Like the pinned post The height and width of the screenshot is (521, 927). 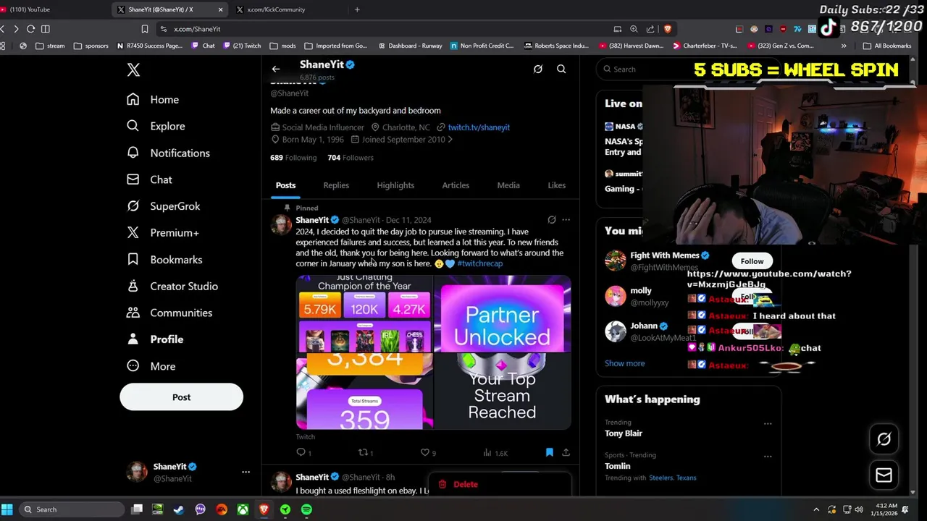(425, 452)
